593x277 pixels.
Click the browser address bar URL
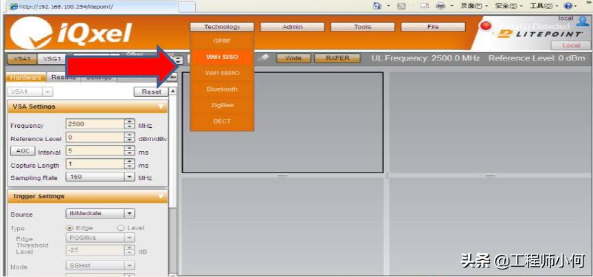[65, 7]
